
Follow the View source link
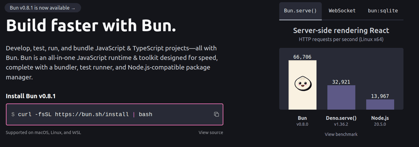tap(211, 132)
